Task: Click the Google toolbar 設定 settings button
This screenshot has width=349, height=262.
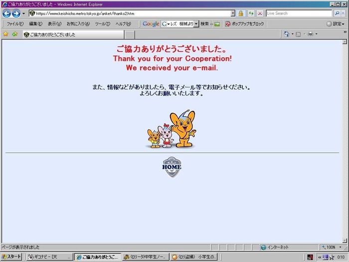Action: point(335,24)
